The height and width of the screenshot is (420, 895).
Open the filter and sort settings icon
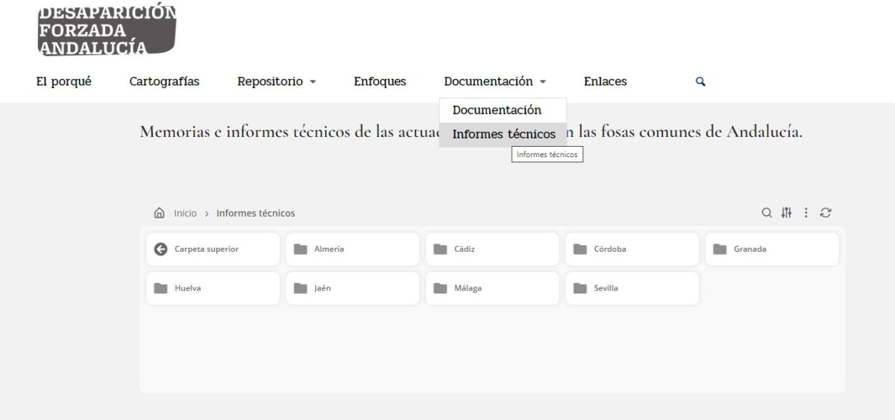tap(786, 213)
